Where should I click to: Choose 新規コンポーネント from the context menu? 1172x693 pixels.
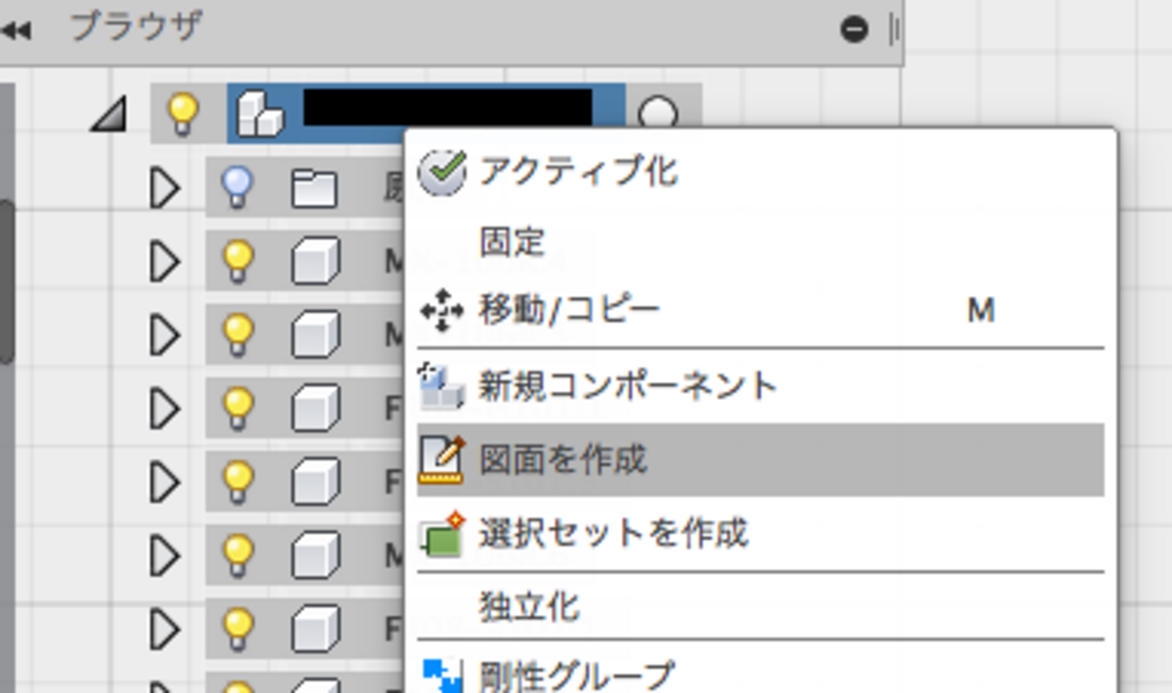[760, 387]
